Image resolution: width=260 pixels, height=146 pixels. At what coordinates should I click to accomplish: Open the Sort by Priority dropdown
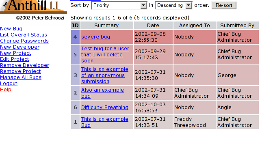tap(119, 5)
